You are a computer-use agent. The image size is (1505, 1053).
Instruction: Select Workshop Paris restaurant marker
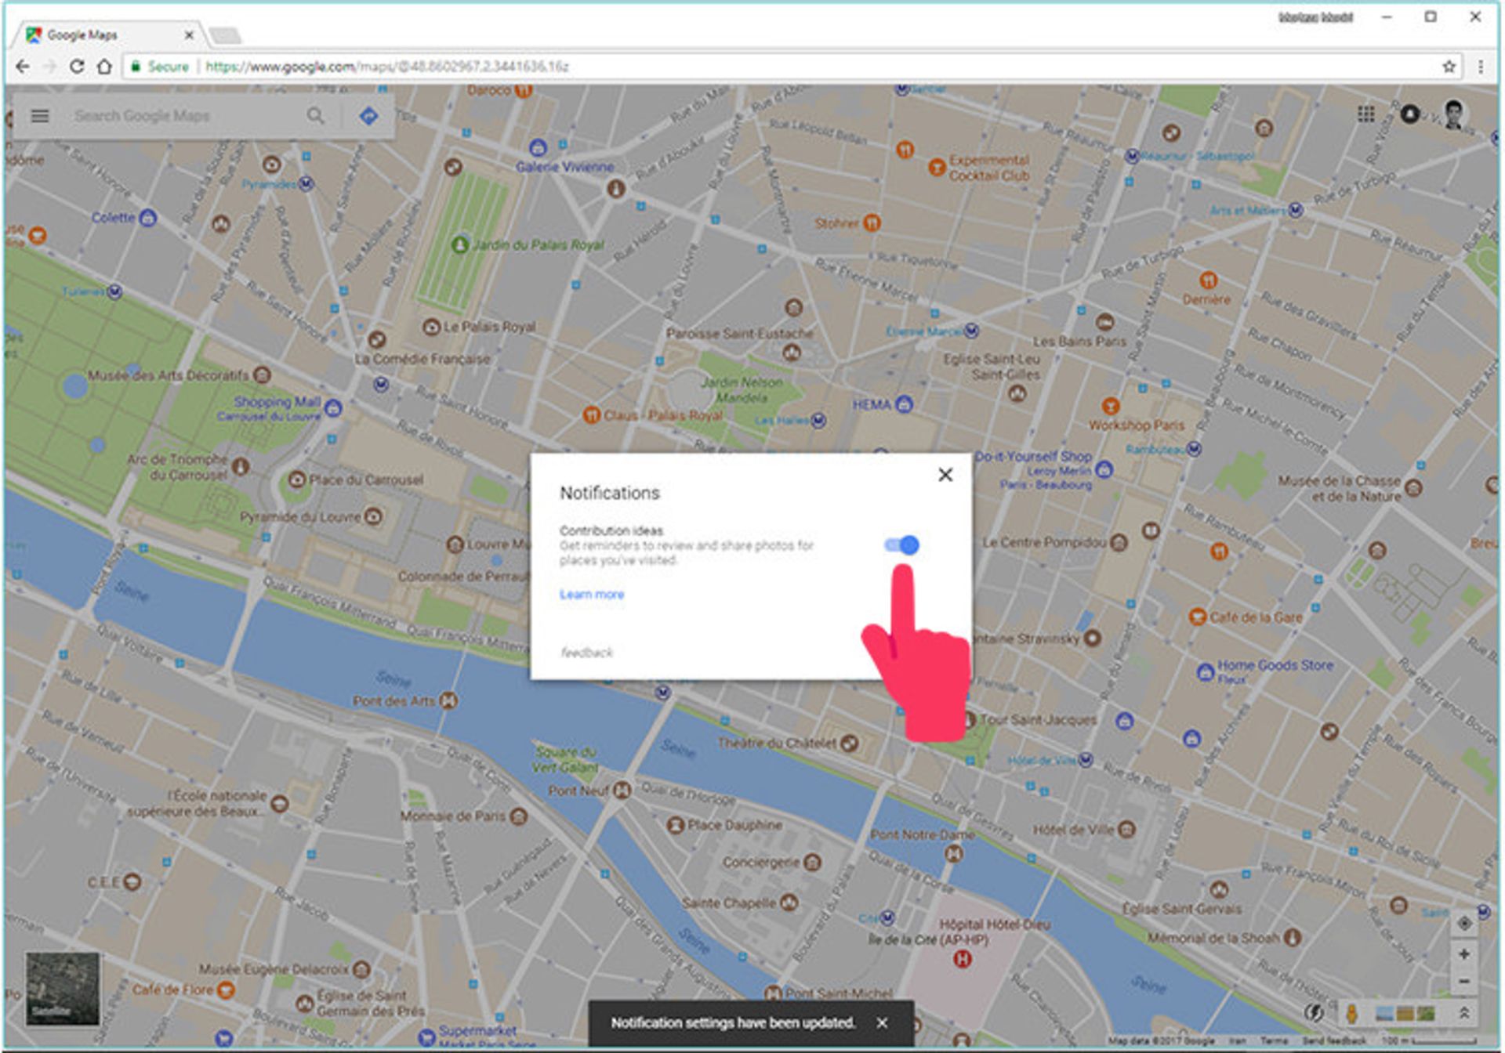[1110, 406]
